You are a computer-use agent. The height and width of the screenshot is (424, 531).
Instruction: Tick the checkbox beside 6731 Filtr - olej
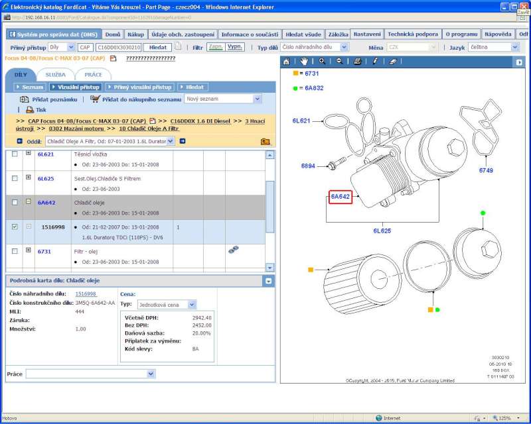15,251
